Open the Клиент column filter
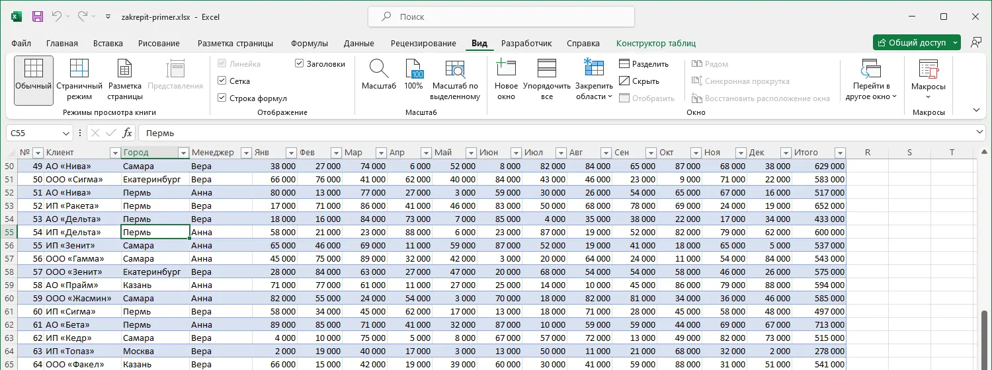Screen dimensions: 992x370 pyautogui.click(x=115, y=153)
